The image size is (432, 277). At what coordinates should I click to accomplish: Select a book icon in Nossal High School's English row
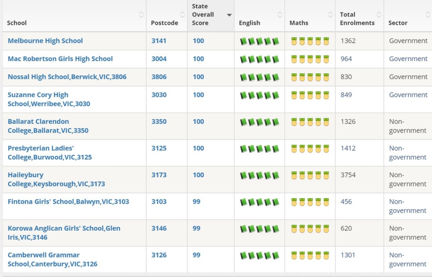click(253, 77)
